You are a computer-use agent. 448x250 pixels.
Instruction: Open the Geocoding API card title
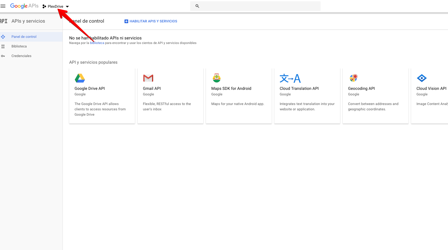pyautogui.click(x=361, y=88)
